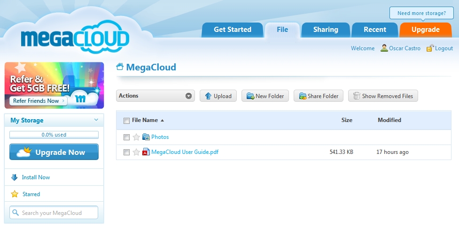Check the box for Photos folder
Screen dimensions: 459x229
(x=126, y=137)
